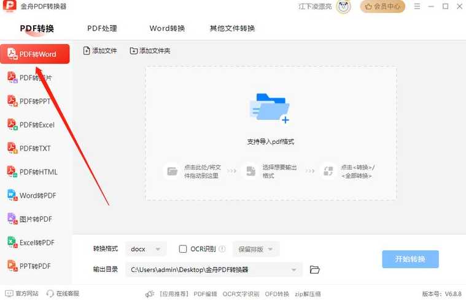Click the 点击<转换>/<全部转换> step hint
This screenshot has width=466, height=300.
pyautogui.click(x=357, y=171)
